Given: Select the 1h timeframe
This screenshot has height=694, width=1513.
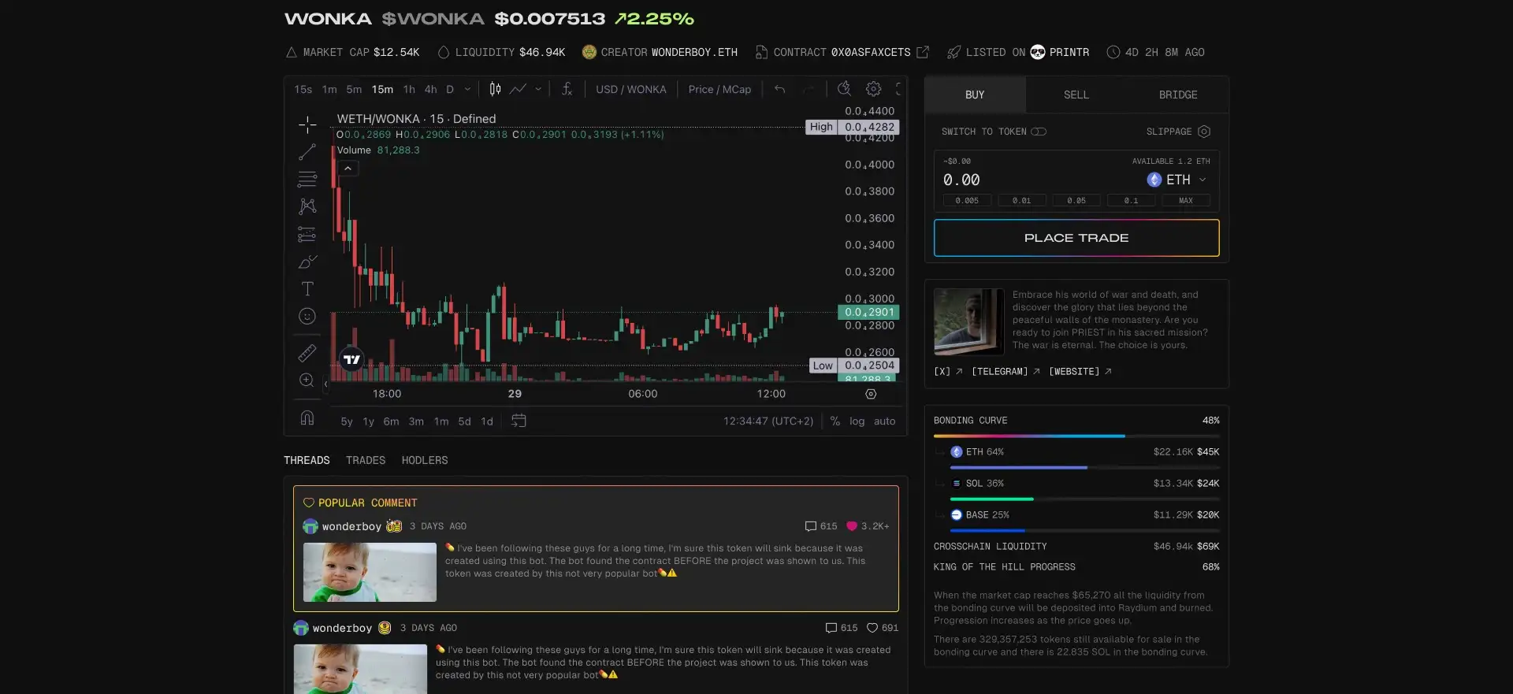Looking at the screenshot, I should pos(409,89).
